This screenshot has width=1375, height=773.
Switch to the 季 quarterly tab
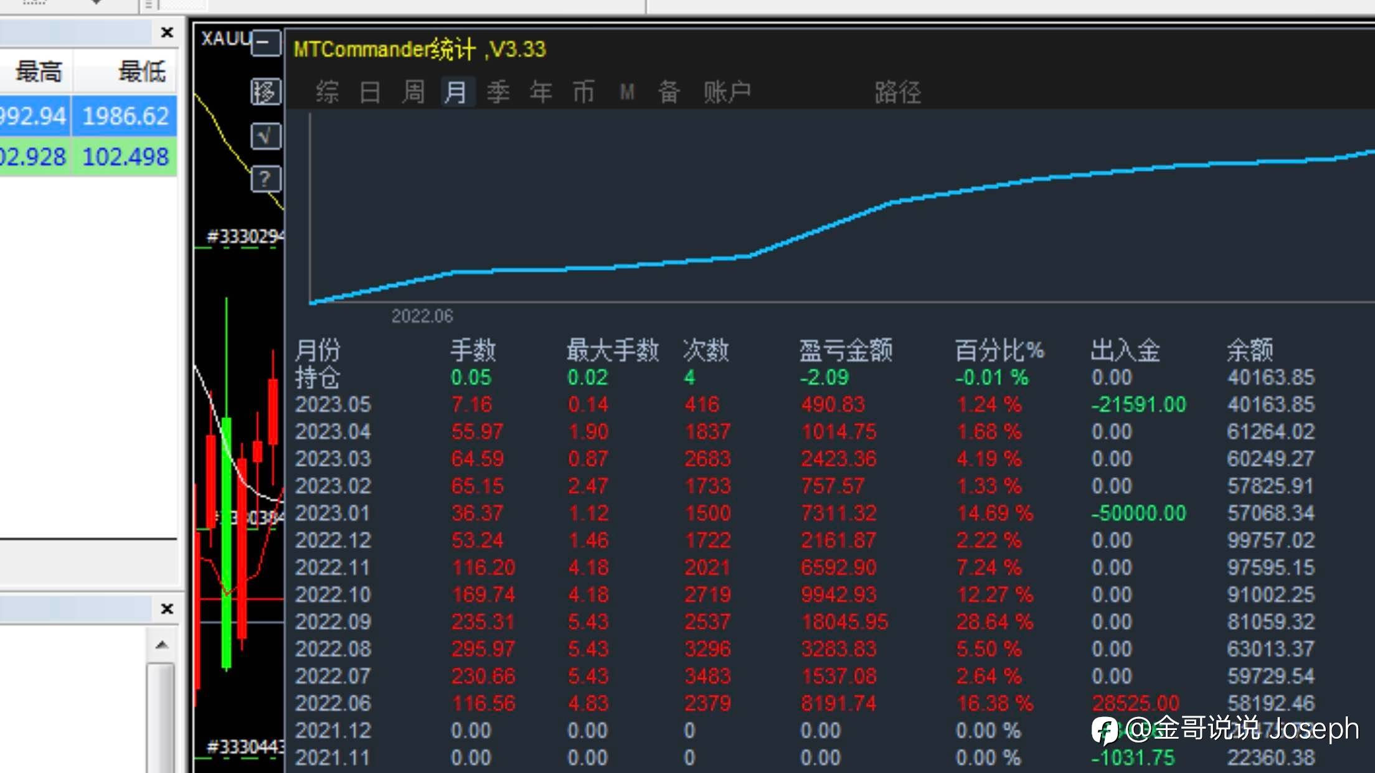pos(498,92)
